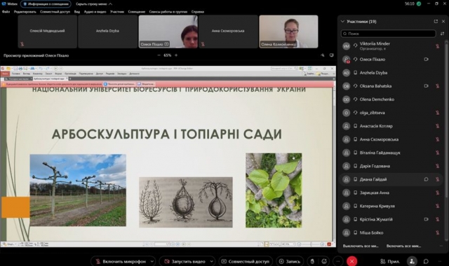The height and width of the screenshot is (266, 449).
Task: Toggle Запустить видео to start camera
Action: click(x=185, y=261)
